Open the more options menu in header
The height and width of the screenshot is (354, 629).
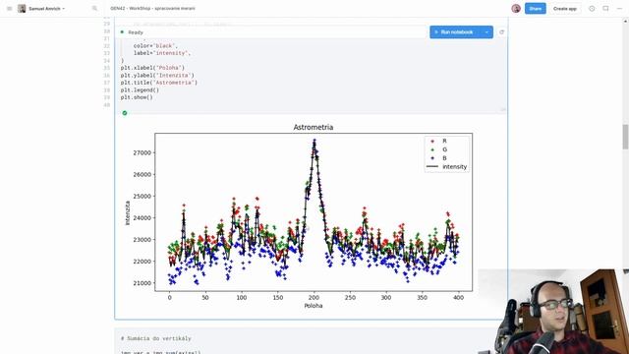(x=619, y=9)
